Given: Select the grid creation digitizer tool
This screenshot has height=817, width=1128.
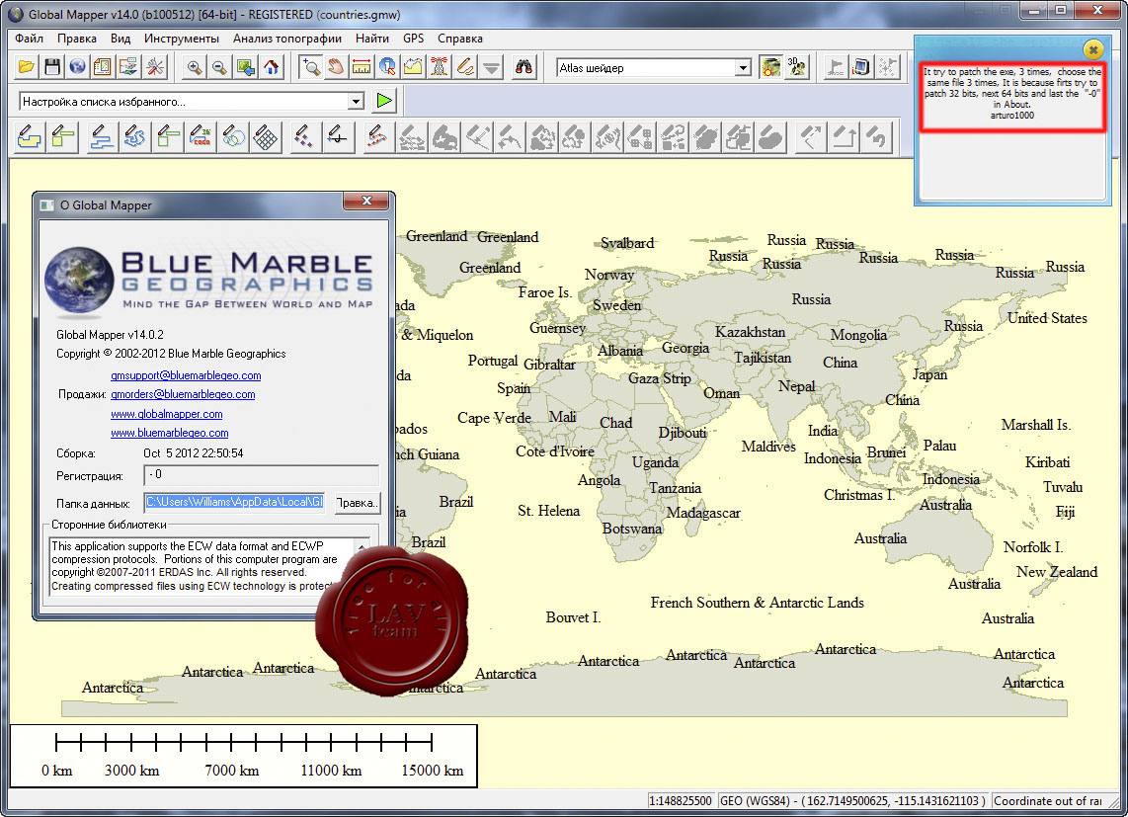Looking at the screenshot, I should coord(266,136).
